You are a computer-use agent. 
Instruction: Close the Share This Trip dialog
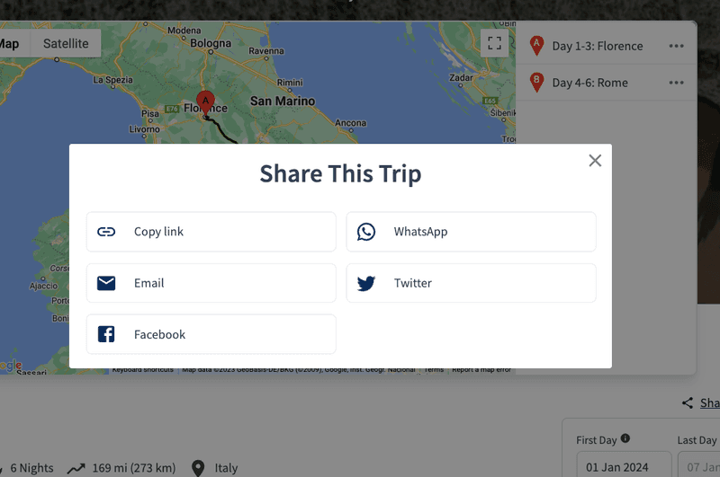(x=595, y=161)
